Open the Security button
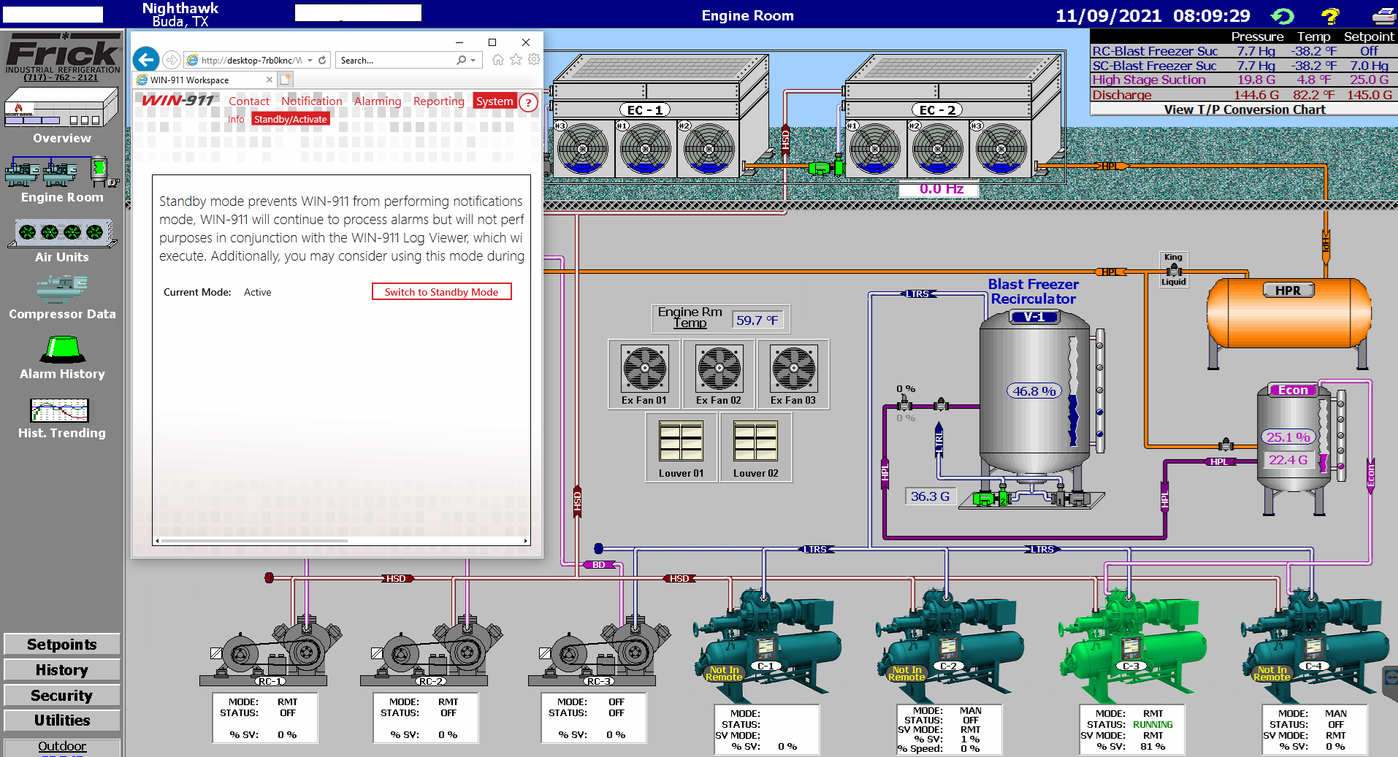 pos(62,696)
